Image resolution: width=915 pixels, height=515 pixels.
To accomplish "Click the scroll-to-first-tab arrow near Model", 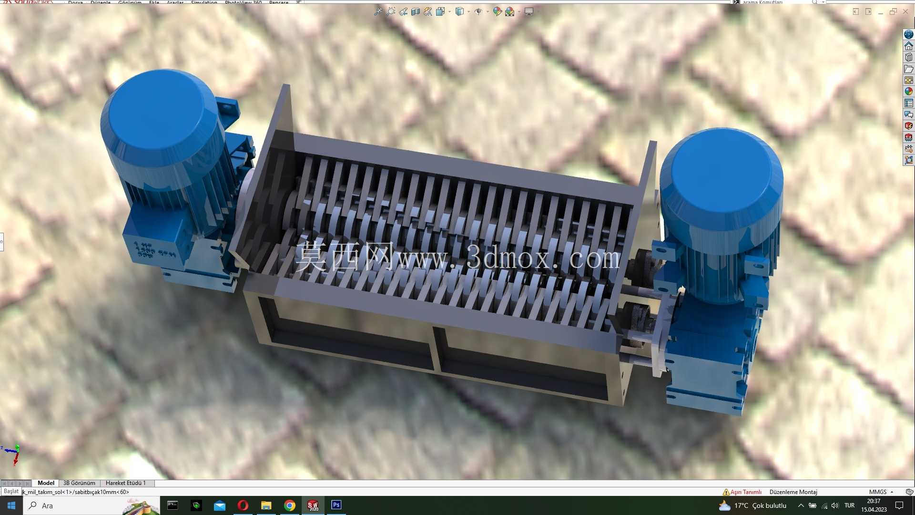I will click(x=4, y=483).
